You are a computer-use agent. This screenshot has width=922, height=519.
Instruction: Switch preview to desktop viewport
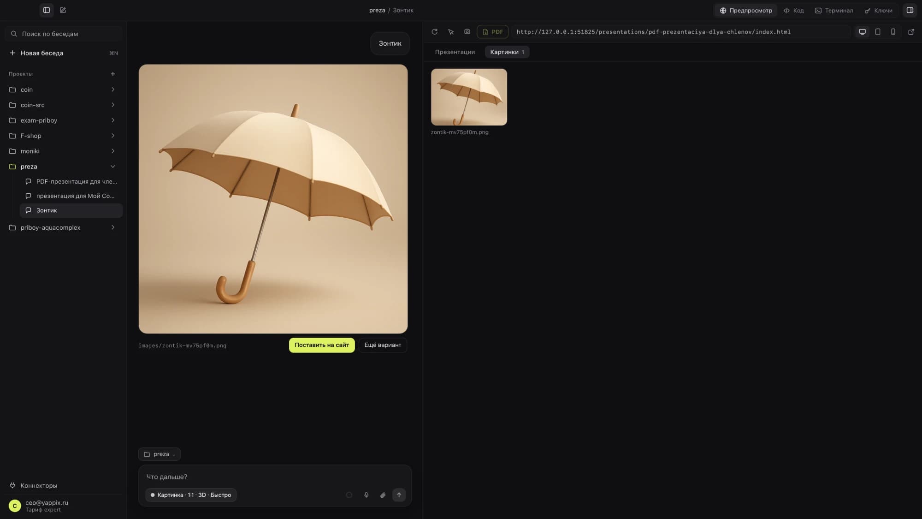(862, 32)
